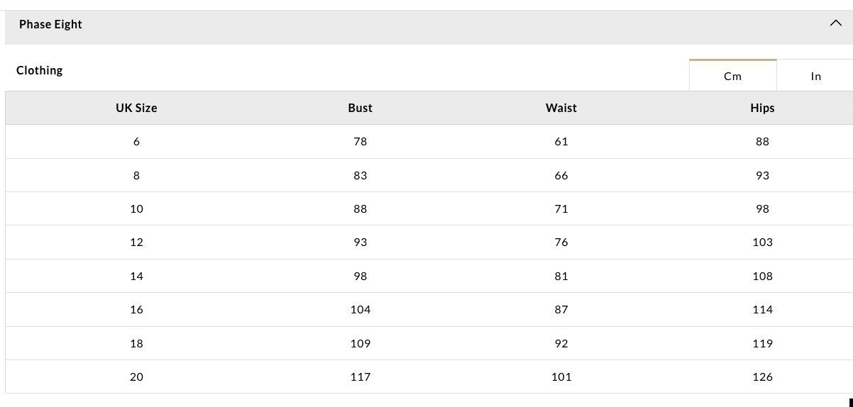Collapse the Phase Eight section chevron
The width and height of the screenshot is (853, 407).
coord(835,23)
